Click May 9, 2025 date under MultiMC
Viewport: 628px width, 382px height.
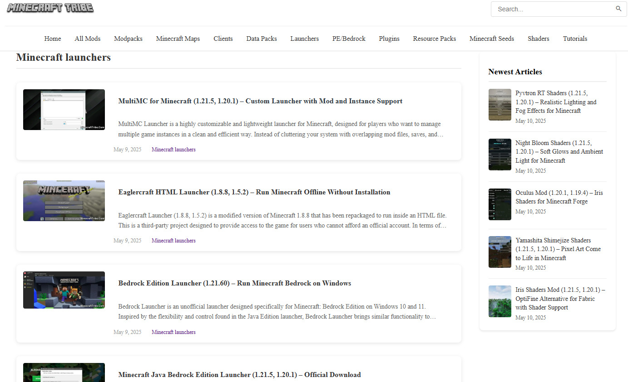(x=128, y=150)
